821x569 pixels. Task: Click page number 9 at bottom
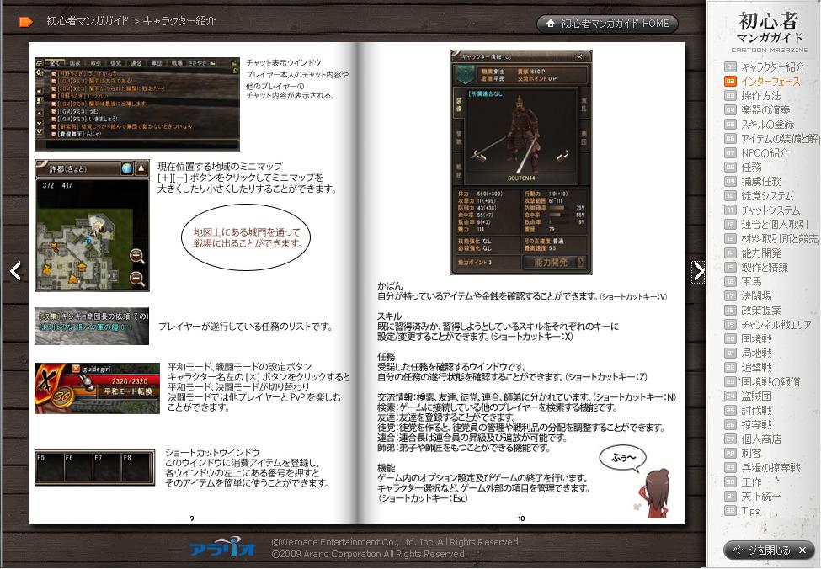(x=192, y=518)
